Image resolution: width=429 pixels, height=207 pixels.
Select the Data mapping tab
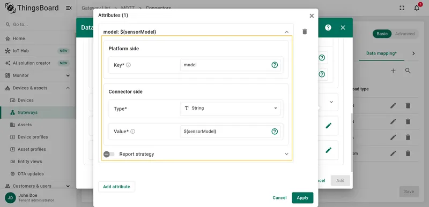coord(381,53)
